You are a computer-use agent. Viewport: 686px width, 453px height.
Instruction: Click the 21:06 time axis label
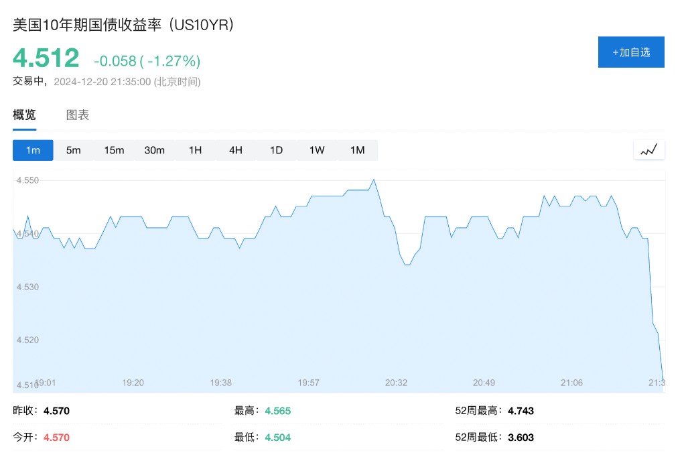click(572, 383)
